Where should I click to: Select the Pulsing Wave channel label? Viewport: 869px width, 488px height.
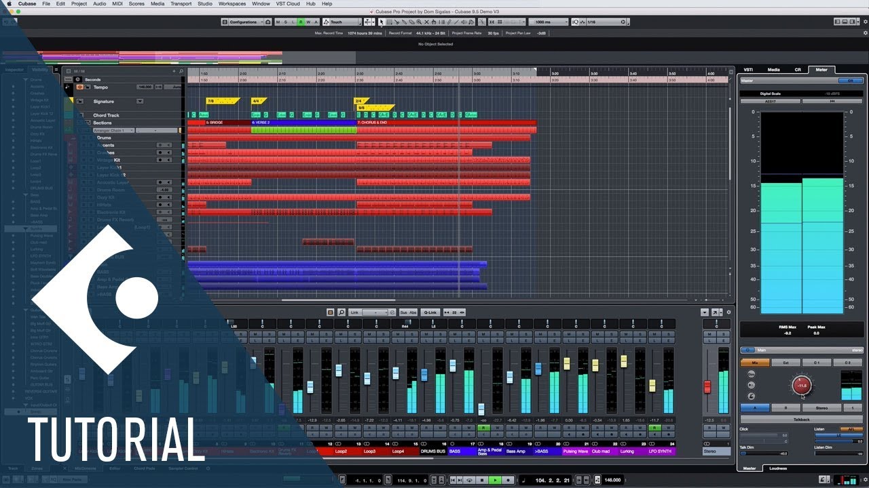(x=576, y=451)
